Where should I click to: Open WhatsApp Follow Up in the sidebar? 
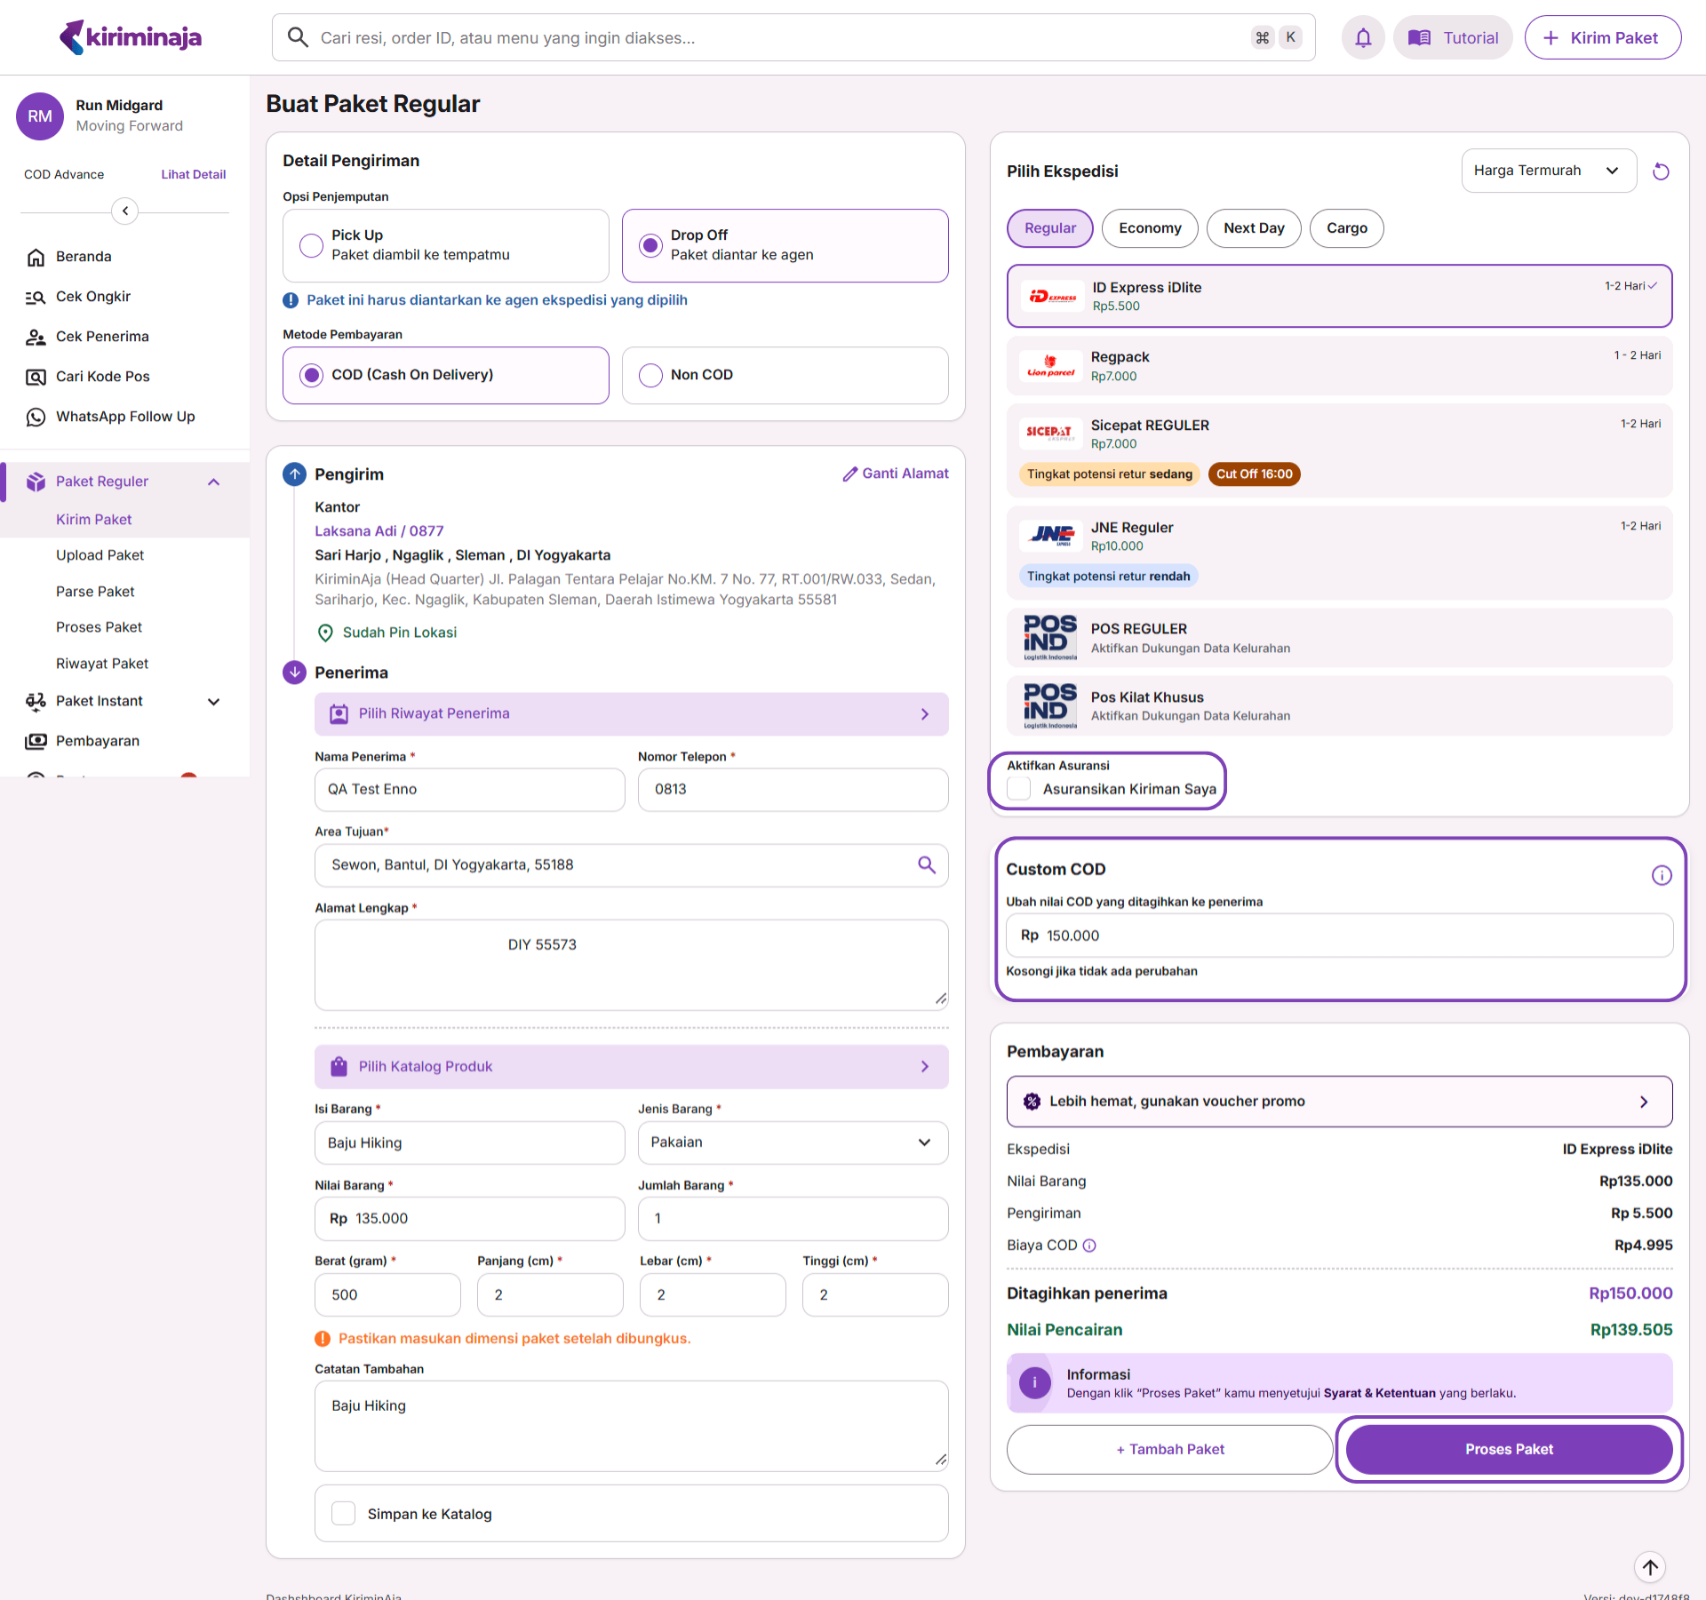[x=124, y=417]
